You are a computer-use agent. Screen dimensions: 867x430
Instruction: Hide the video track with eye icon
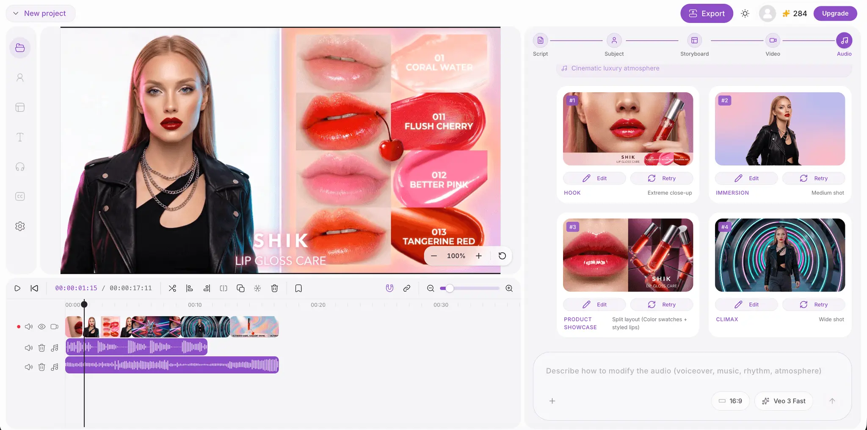tap(41, 327)
